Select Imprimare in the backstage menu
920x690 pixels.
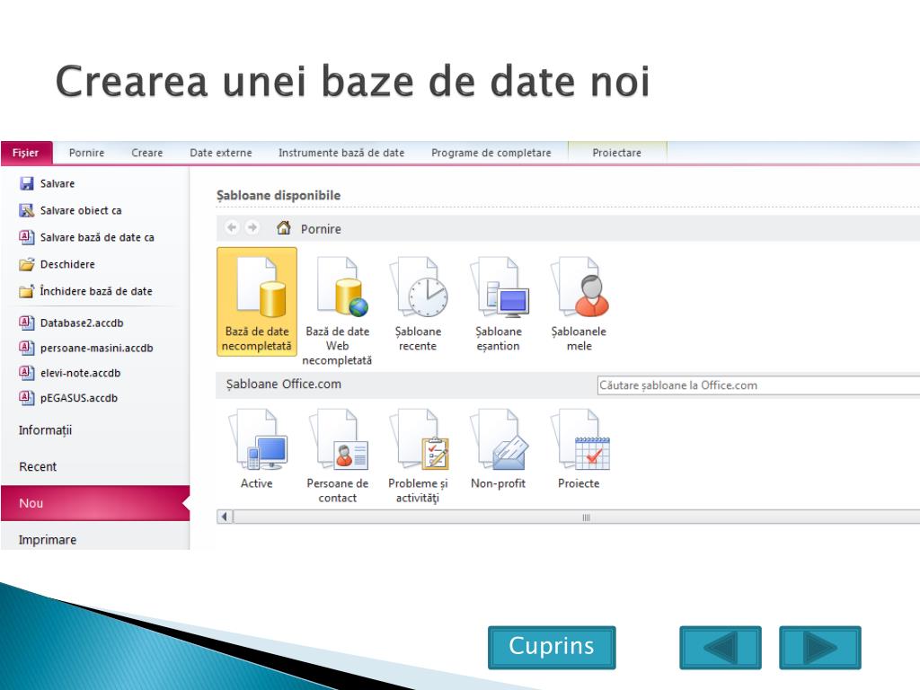point(48,540)
